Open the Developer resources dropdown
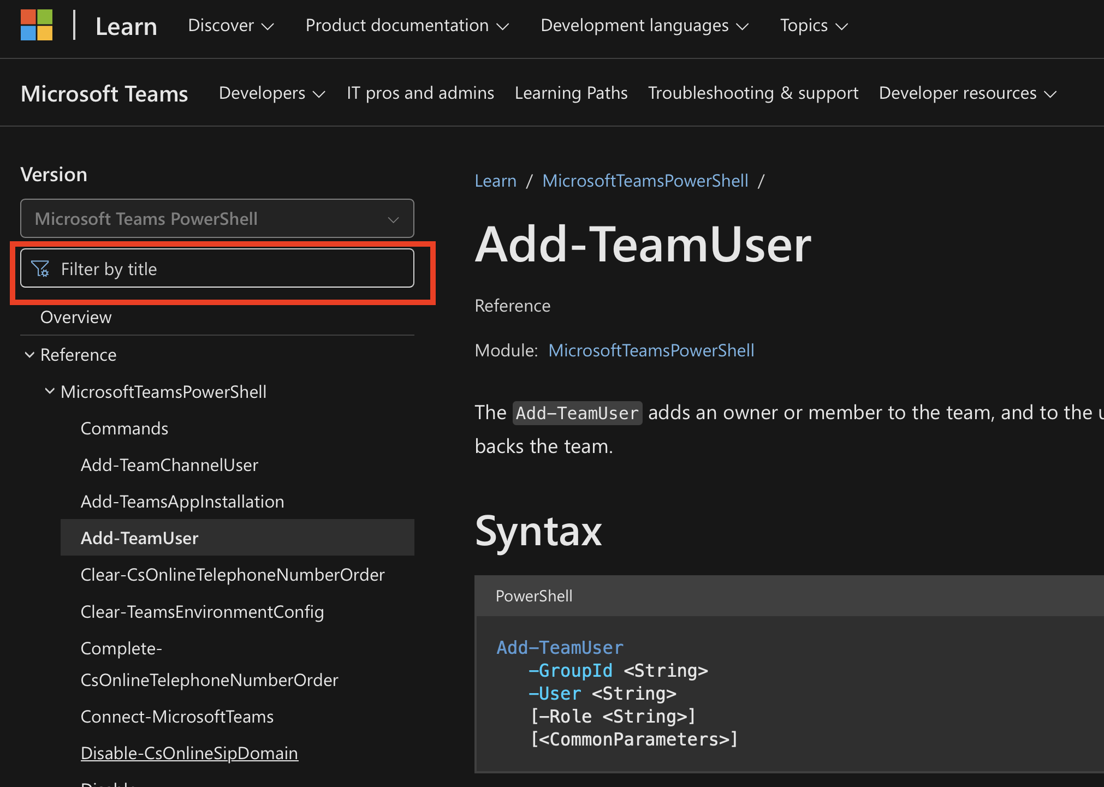The image size is (1104, 787). point(967,93)
